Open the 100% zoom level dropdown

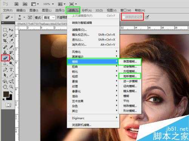pos(48,4)
